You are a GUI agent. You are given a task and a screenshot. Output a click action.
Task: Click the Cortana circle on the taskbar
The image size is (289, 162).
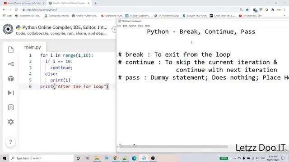(78, 158)
